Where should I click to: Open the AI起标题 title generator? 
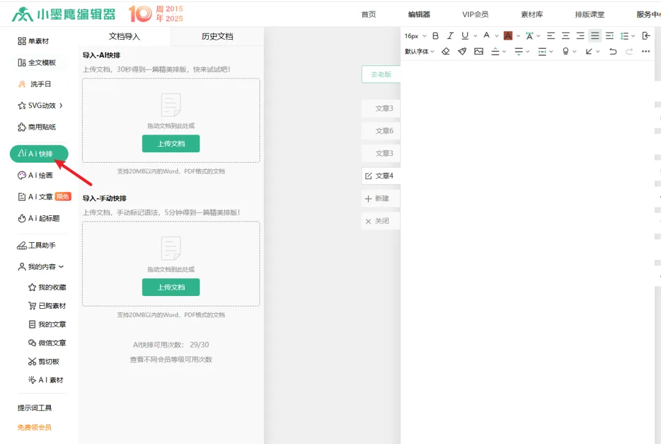click(40, 218)
